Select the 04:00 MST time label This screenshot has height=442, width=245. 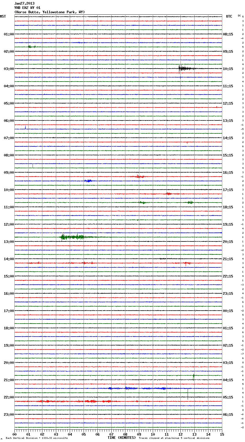[9, 86]
